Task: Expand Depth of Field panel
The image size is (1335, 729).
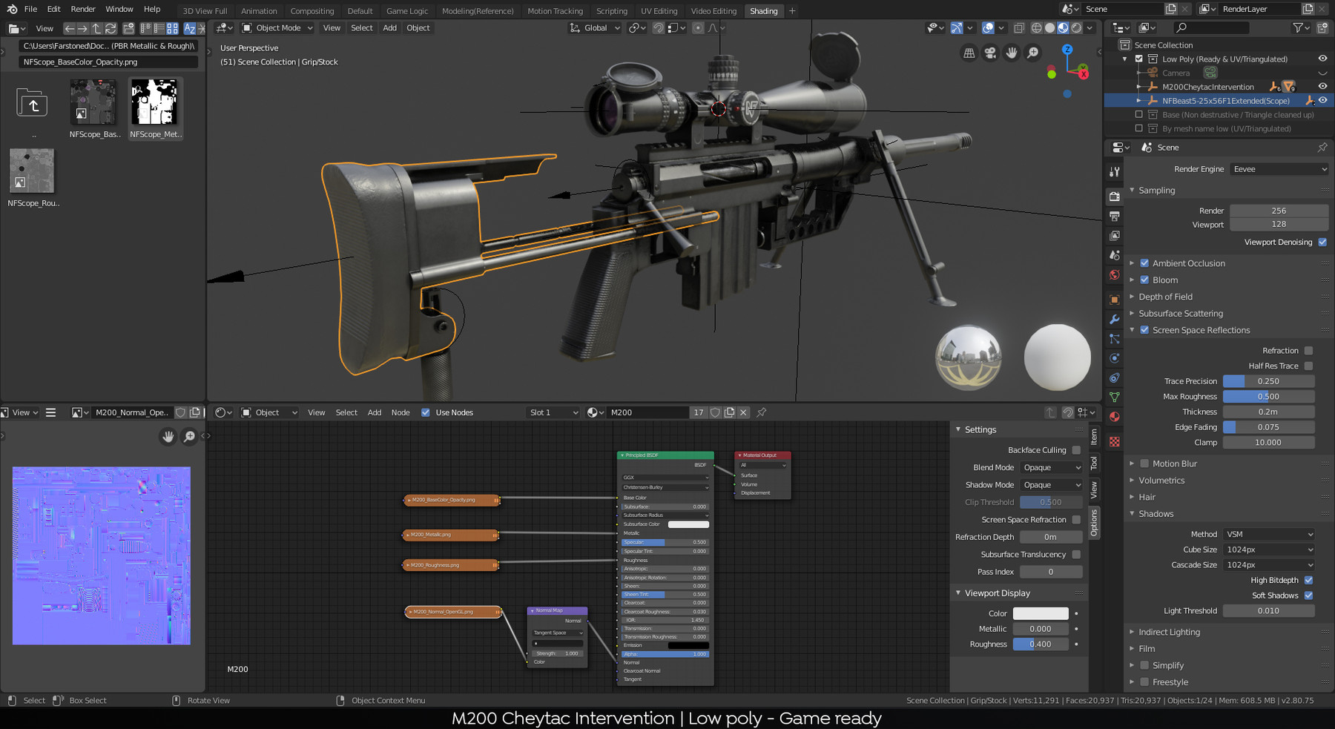Action: point(1165,297)
